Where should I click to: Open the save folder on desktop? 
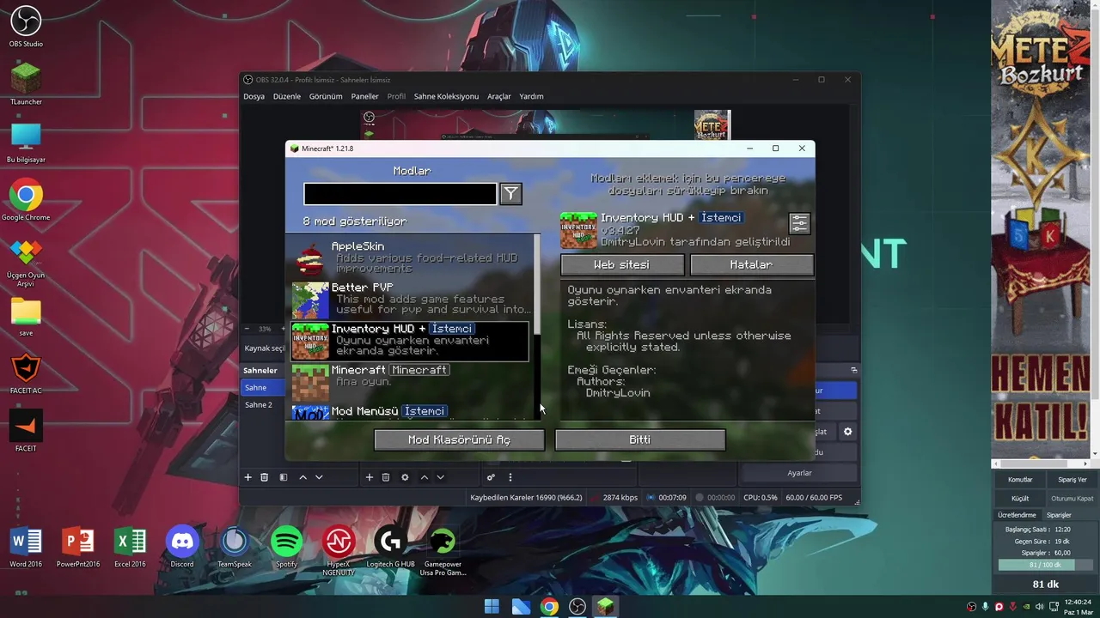pyautogui.click(x=26, y=317)
